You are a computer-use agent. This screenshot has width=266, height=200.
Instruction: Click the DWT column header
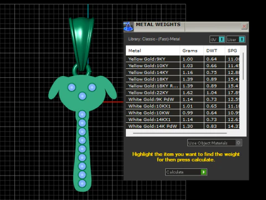coord(214,51)
